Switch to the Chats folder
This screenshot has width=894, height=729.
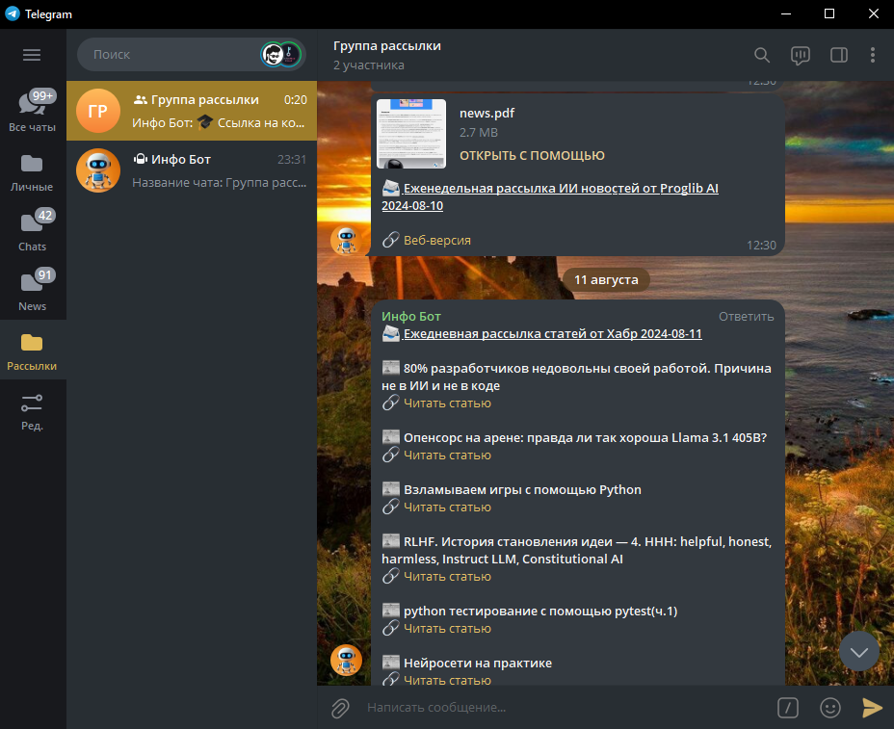pos(33,232)
